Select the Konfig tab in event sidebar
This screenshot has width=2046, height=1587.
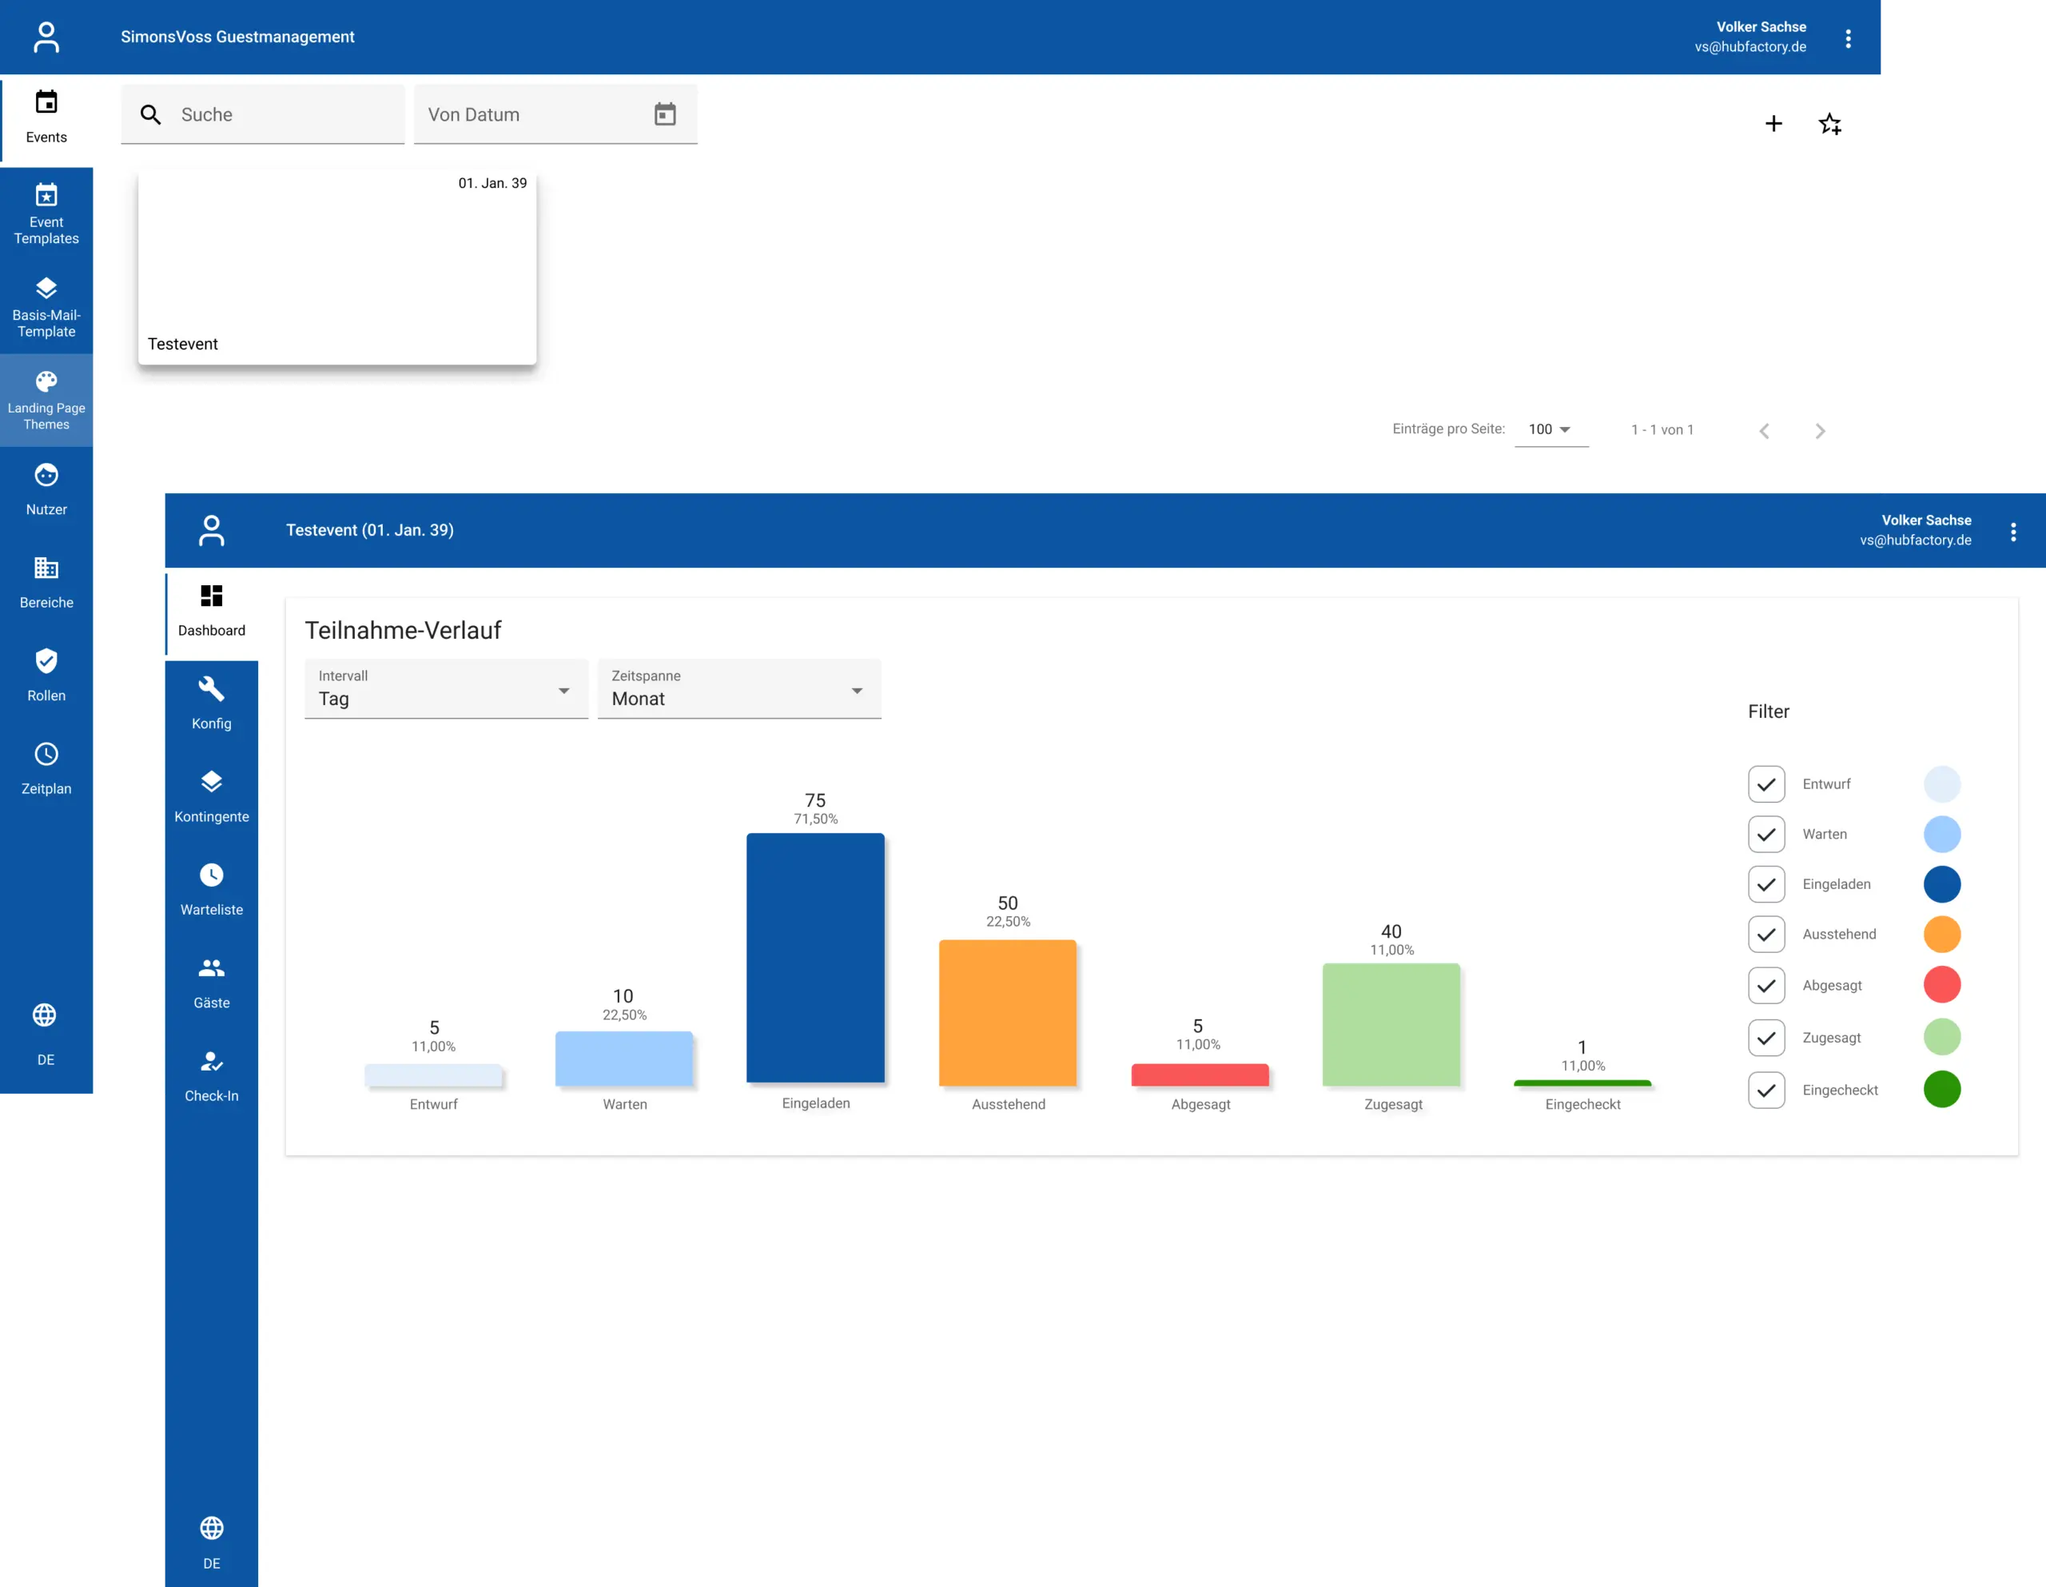(x=212, y=703)
